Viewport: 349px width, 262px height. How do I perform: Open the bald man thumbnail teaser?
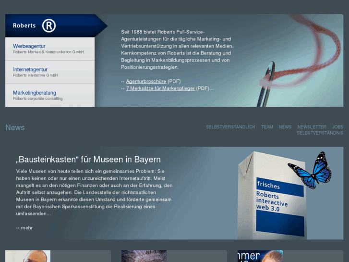click(28, 256)
